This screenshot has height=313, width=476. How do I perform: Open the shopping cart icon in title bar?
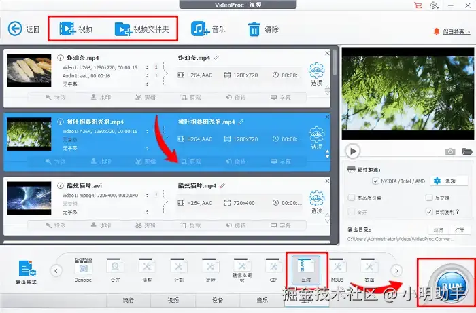tap(418, 5)
